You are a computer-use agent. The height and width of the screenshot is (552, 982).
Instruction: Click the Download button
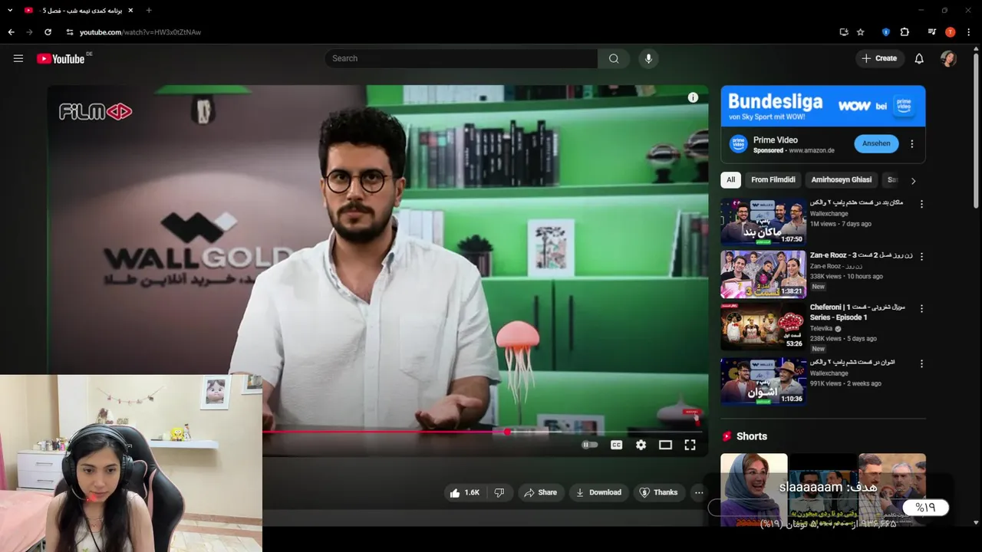[598, 492]
